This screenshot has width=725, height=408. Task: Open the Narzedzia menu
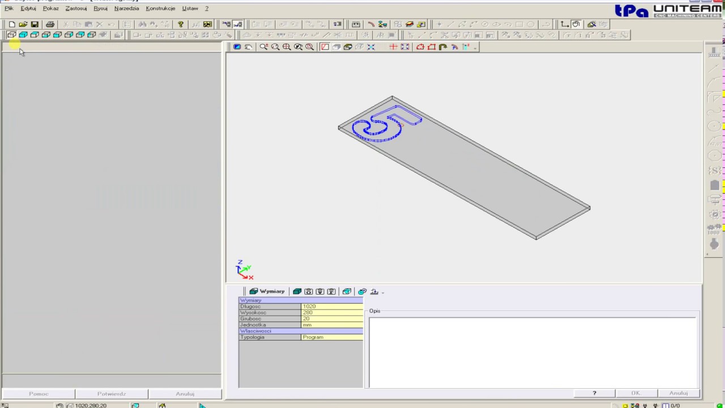coord(126,8)
